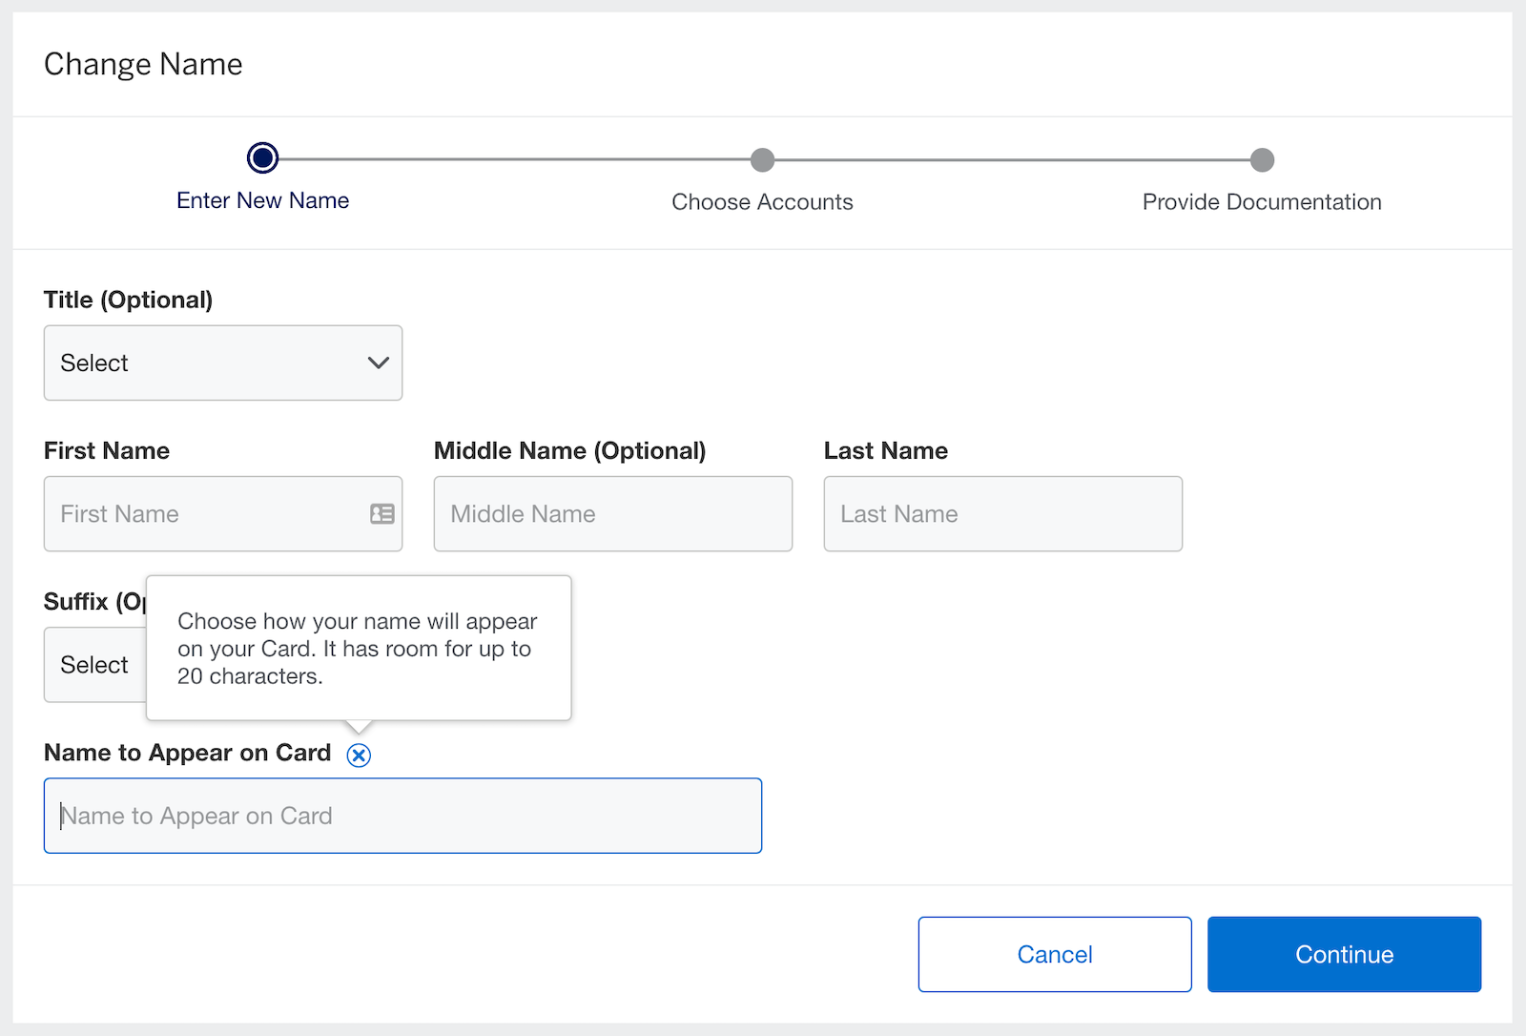Click the Cancel button
The height and width of the screenshot is (1036, 1526).
(1054, 954)
